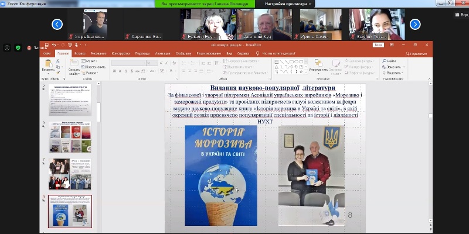Toggle underline Ч formatting
469x234 pixels.
(126, 71)
